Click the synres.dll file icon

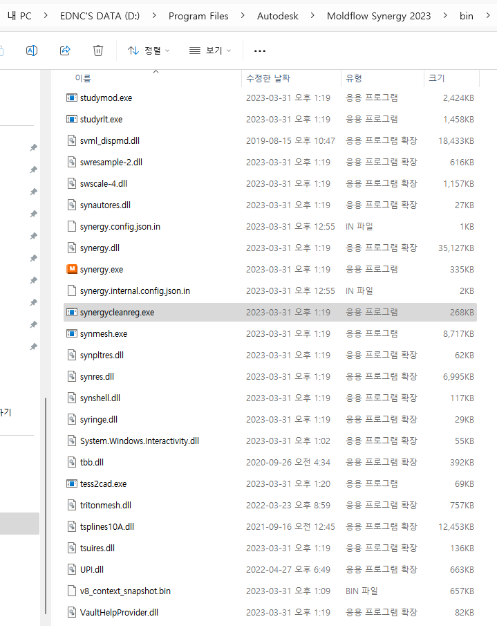(x=71, y=376)
